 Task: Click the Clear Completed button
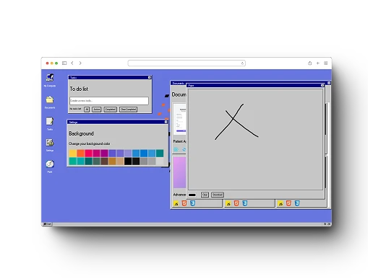(x=128, y=110)
